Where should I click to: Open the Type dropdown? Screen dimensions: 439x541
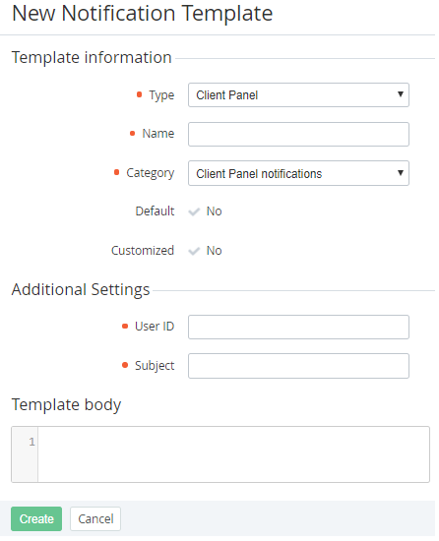point(298,94)
